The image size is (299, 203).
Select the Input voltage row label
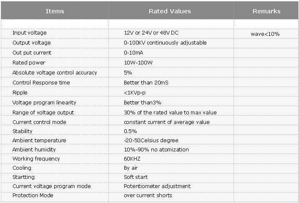coord(30,33)
